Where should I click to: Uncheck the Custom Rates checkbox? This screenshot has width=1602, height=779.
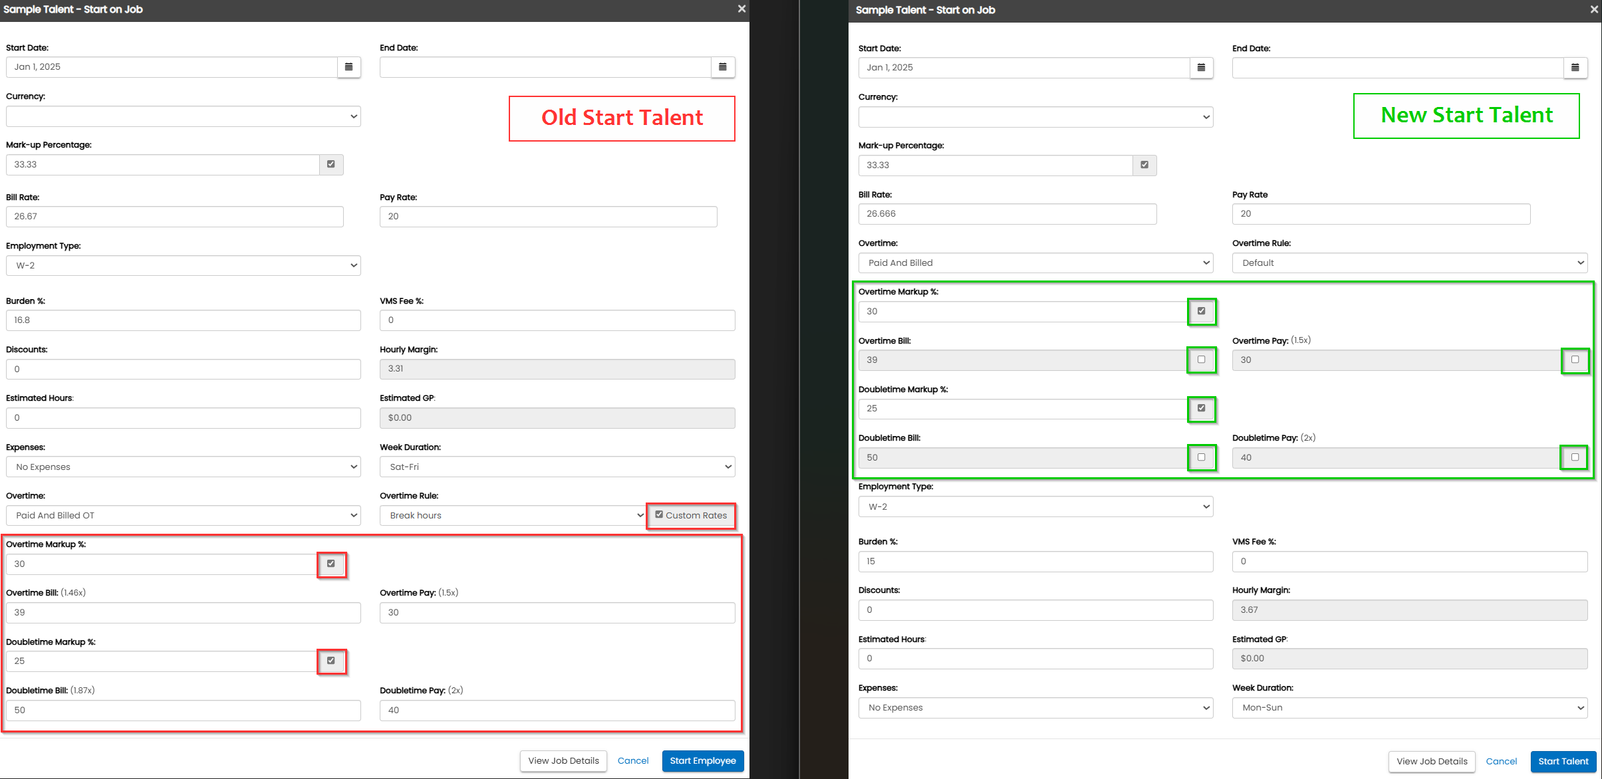659,514
